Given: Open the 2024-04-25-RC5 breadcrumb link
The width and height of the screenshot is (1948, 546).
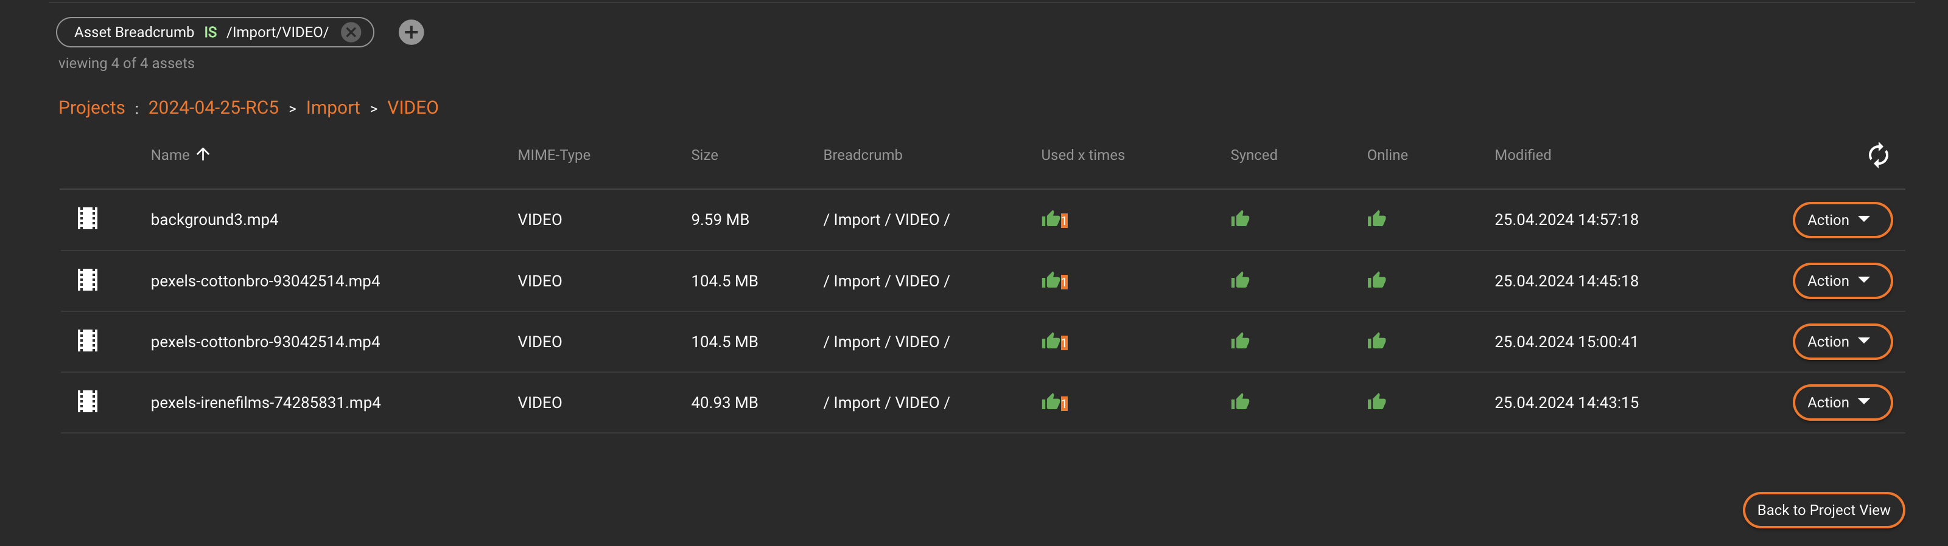Looking at the screenshot, I should click(213, 108).
